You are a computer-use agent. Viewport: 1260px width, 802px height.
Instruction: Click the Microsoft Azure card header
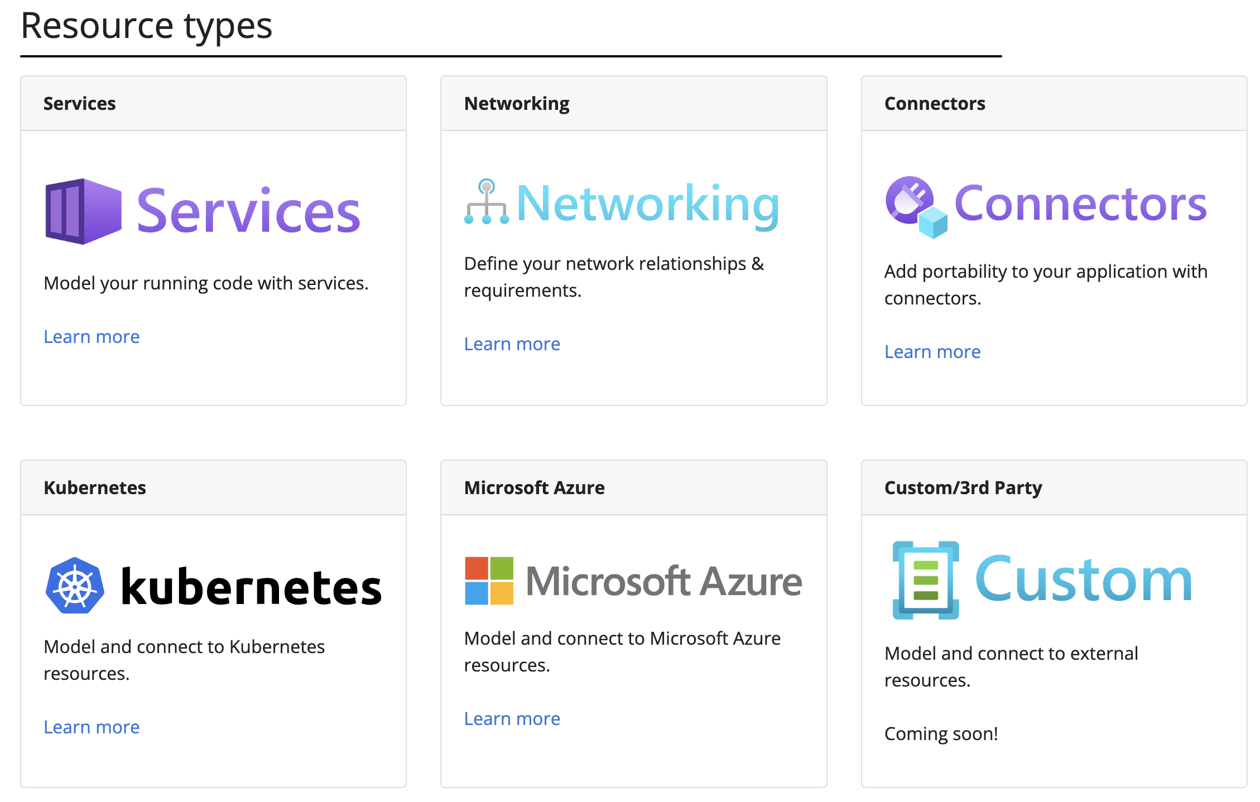pyautogui.click(x=533, y=487)
